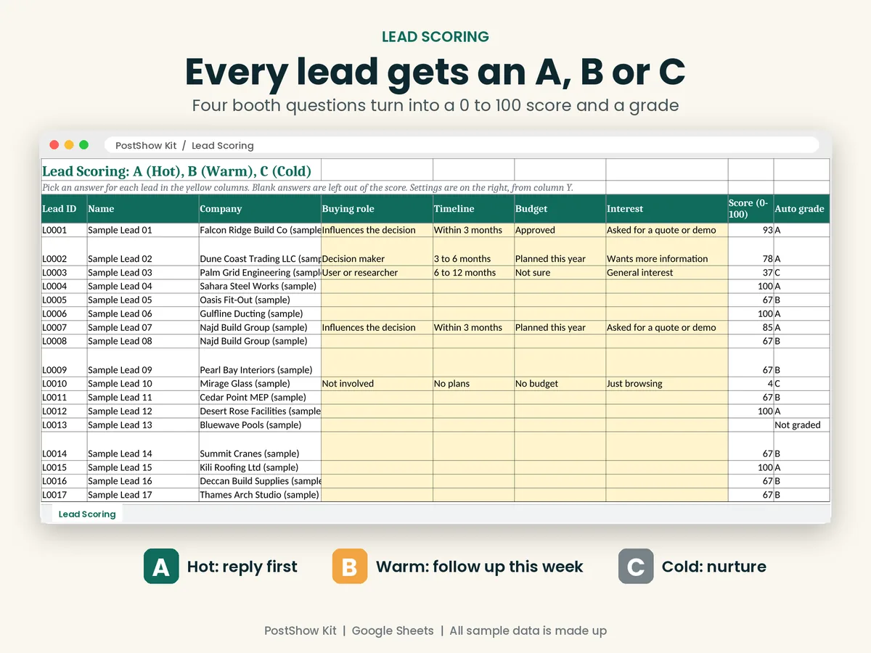Click the gray C grade badge

(x=636, y=567)
